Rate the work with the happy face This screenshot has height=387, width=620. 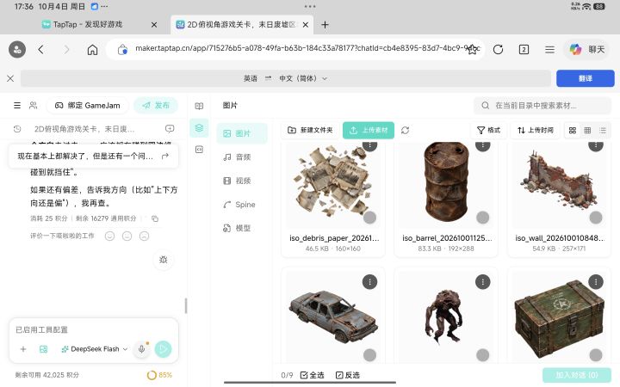(110, 236)
